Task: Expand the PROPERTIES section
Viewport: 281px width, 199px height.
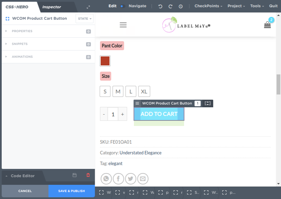Action: pos(48,31)
